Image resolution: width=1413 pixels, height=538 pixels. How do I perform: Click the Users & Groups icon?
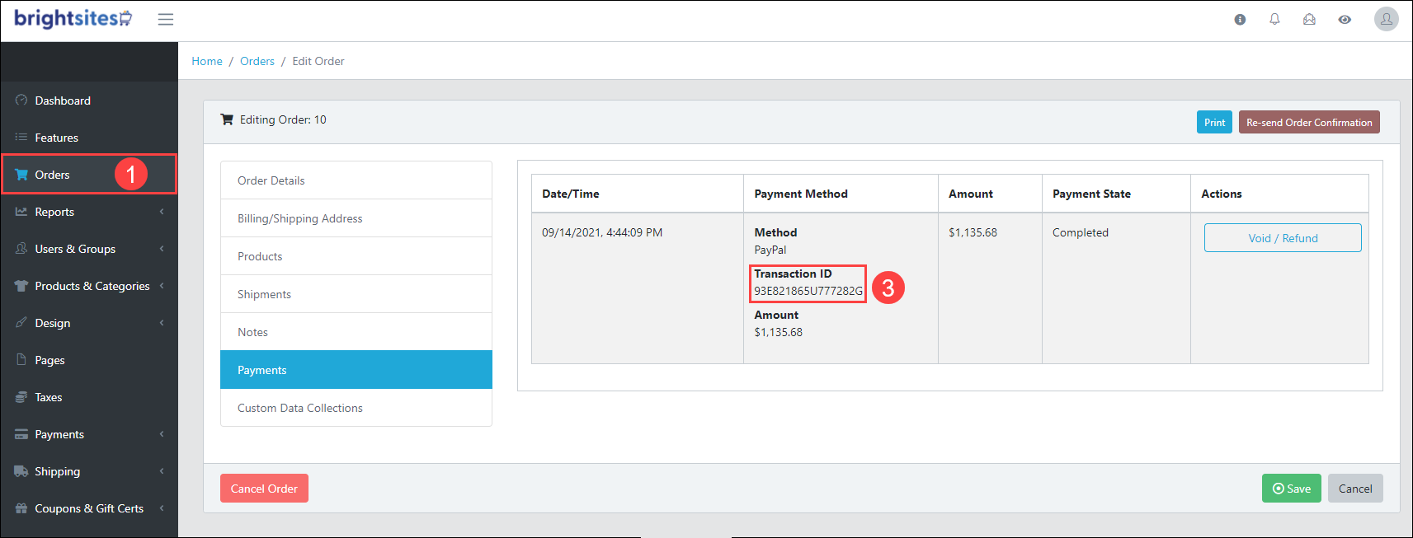(21, 249)
